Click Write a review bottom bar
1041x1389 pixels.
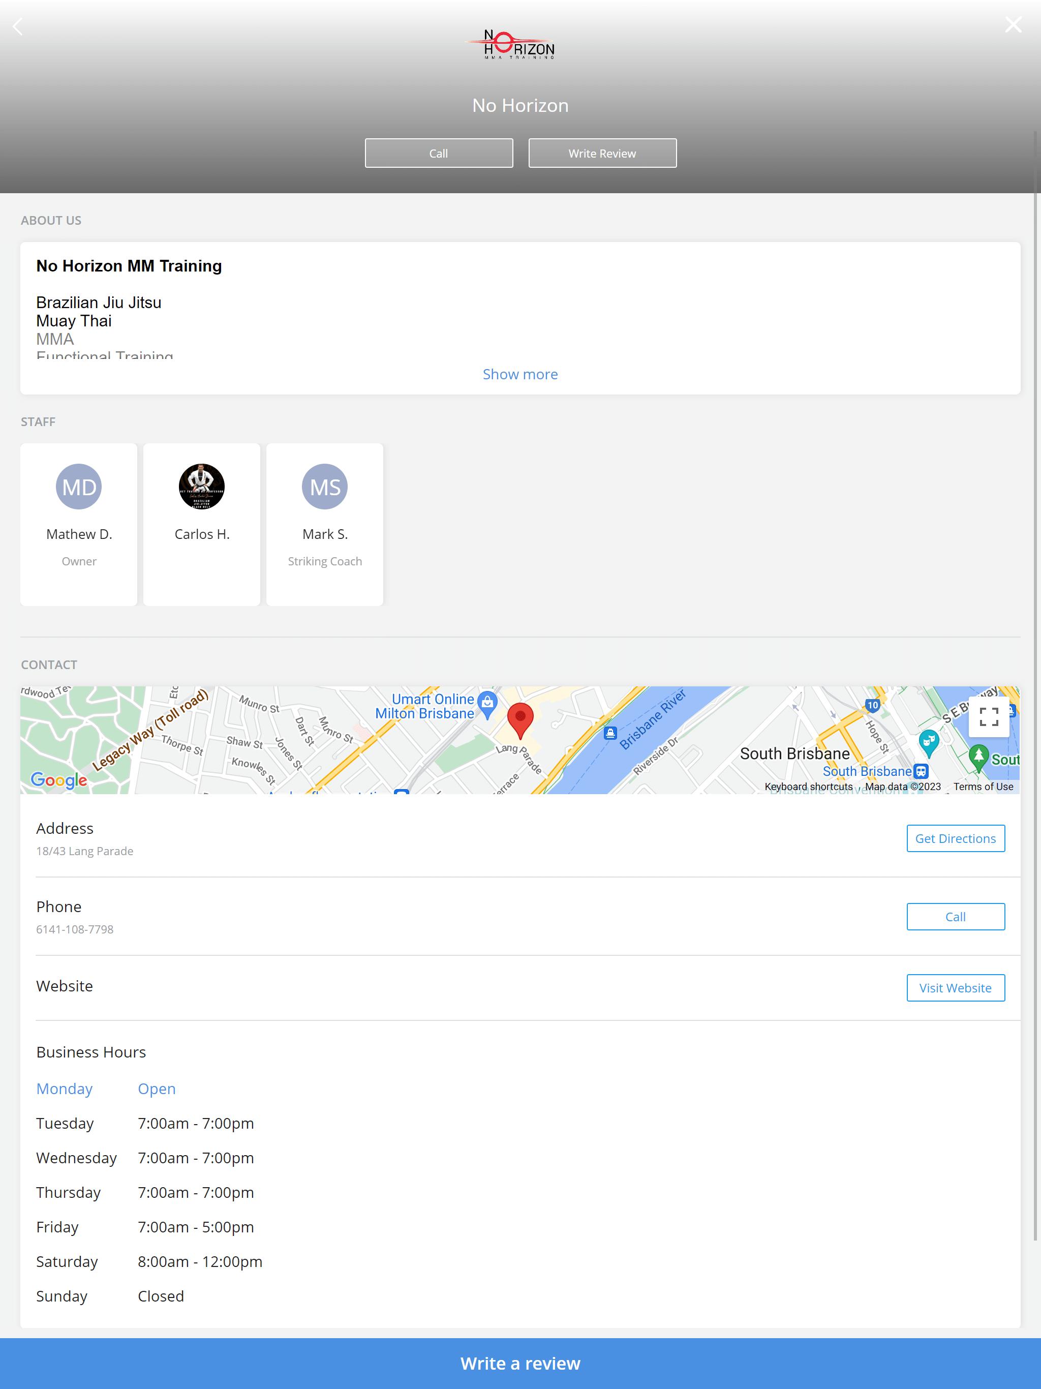pos(520,1363)
